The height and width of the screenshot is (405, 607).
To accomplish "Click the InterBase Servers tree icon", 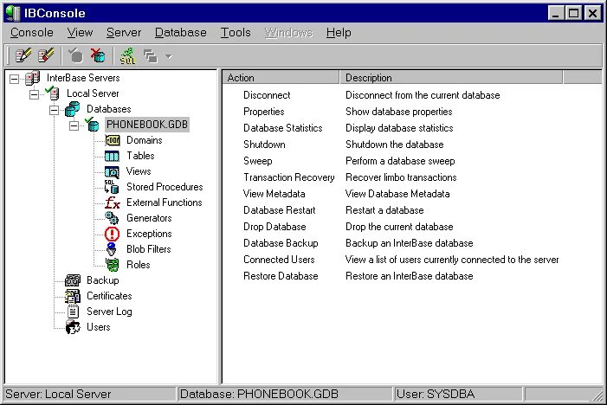I will (x=32, y=78).
